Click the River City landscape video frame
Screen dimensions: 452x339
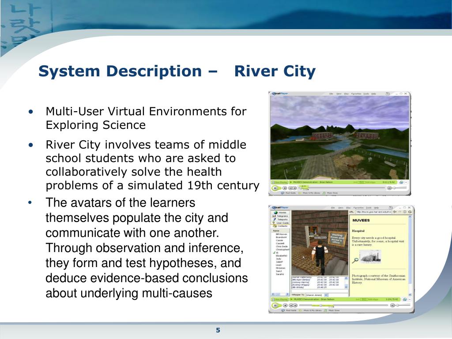[339, 138]
